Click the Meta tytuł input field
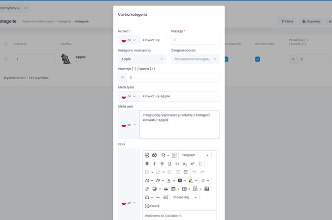Screen dimensions: 332x220 click(x=179, y=96)
